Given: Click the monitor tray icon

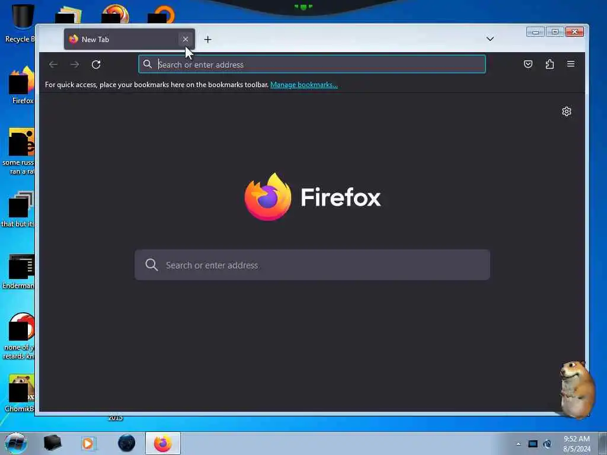Looking at the screenshot, I should click(x=533, y=444).
